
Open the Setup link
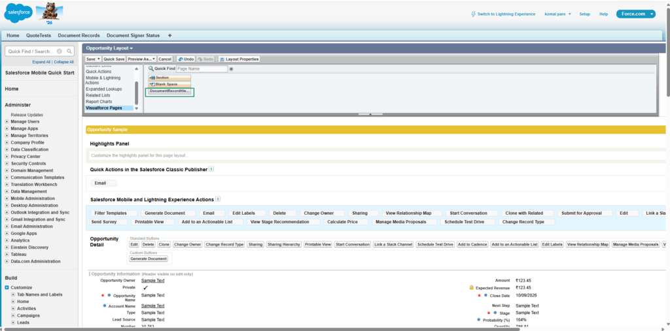tap(584, 14)
